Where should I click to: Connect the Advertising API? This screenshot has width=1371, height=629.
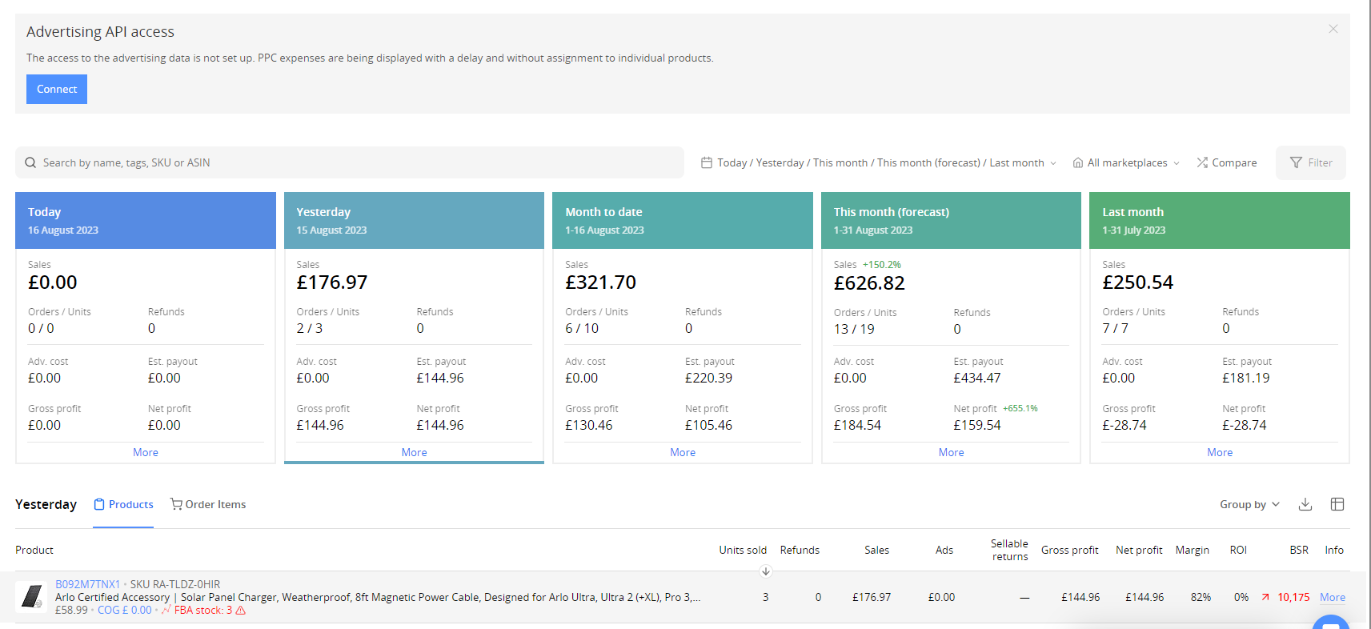tap(57, 89)
